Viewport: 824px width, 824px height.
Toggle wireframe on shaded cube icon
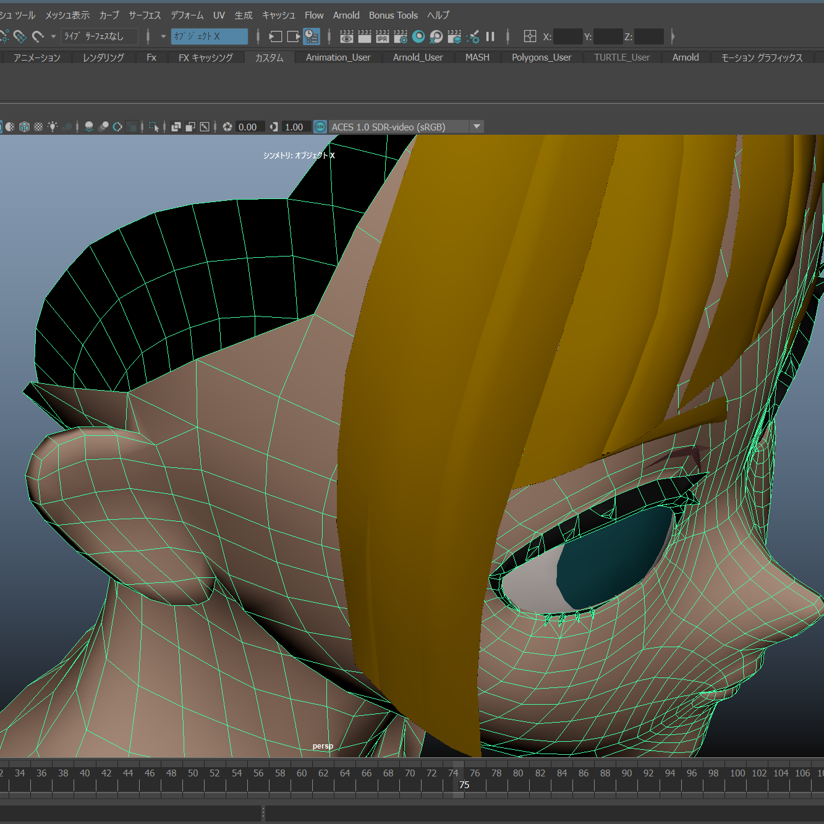pyautogui.click(x=24, y=127)
